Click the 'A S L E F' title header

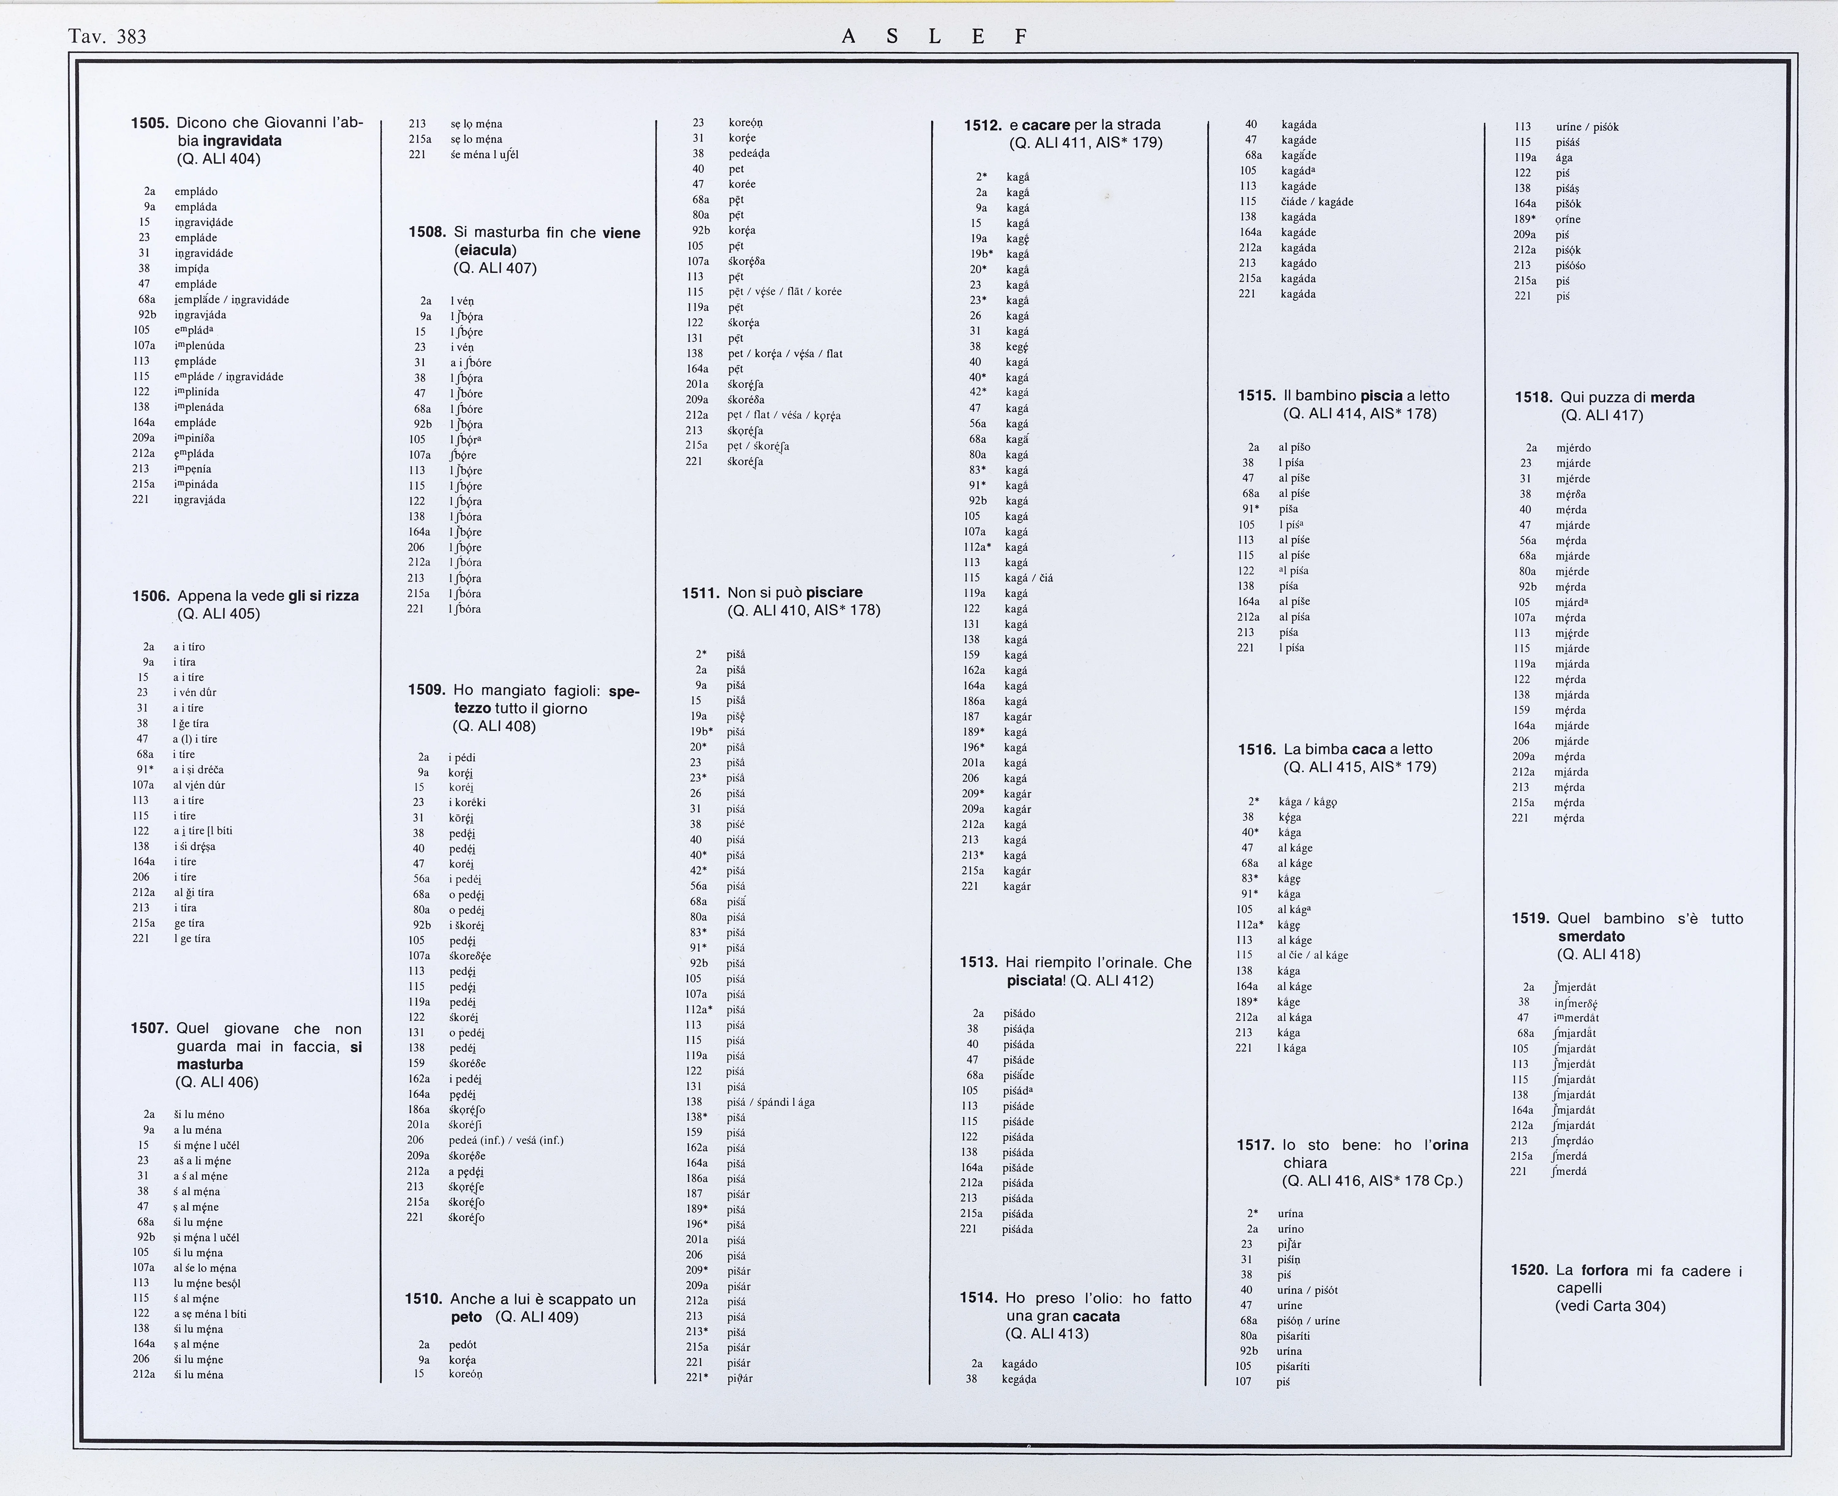click(x=935, y=36)
